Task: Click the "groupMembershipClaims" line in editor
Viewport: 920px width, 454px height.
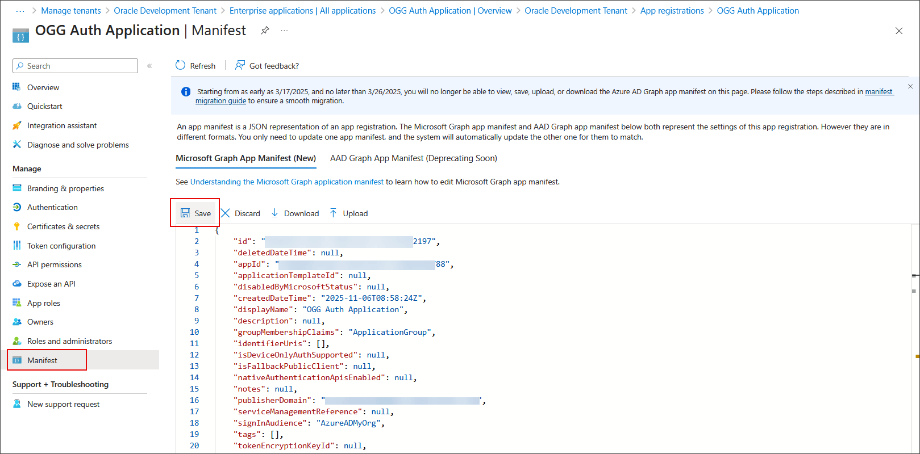Action: [334, 332]
